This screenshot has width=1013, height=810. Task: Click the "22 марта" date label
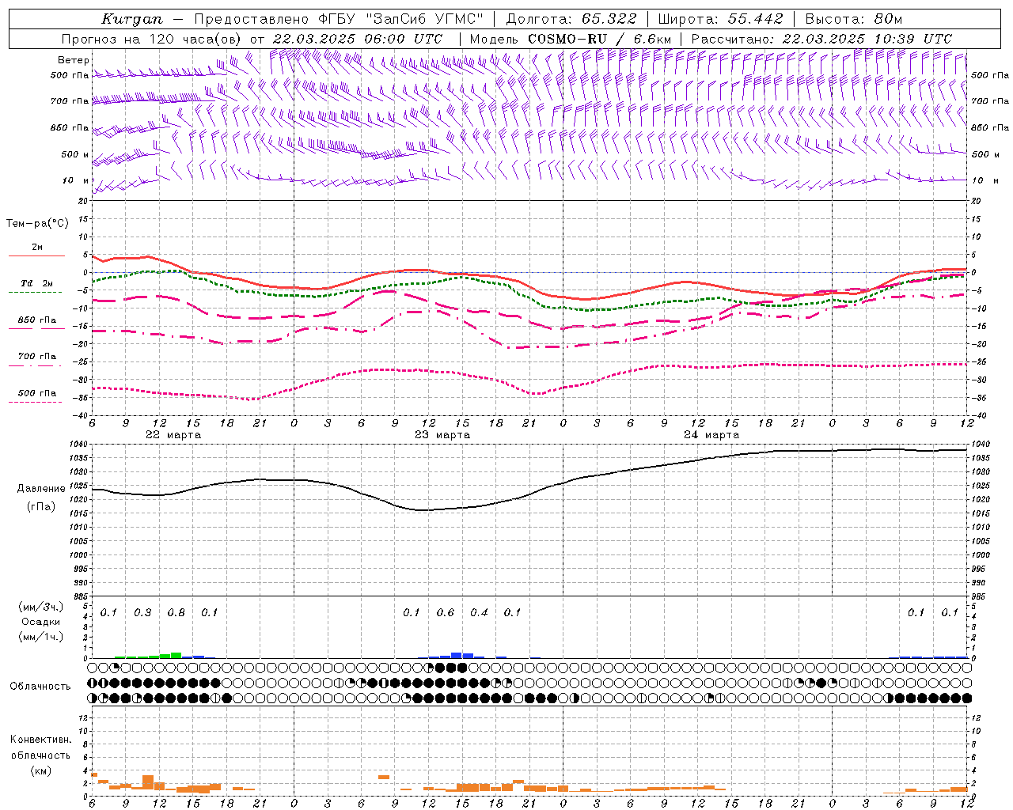click(x=173, y=435)
